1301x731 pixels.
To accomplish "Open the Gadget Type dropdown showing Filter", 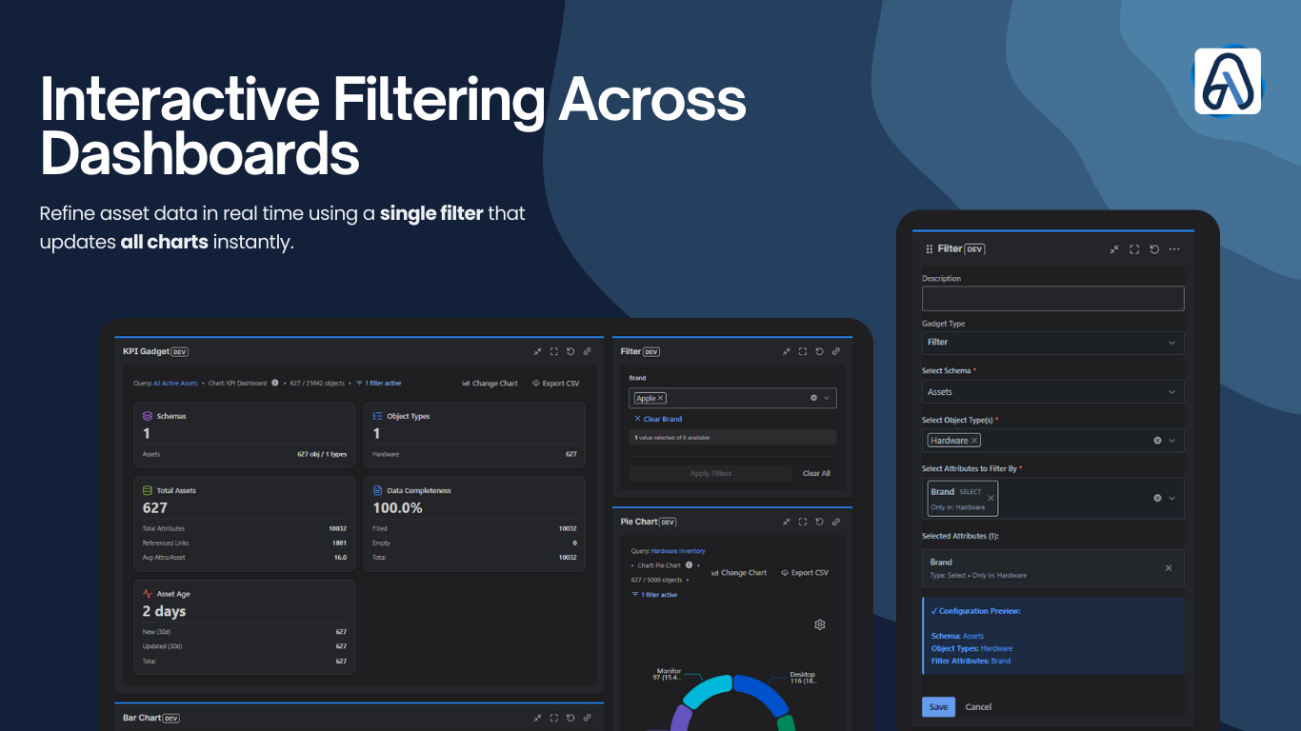I will (x=1051, y=343).
